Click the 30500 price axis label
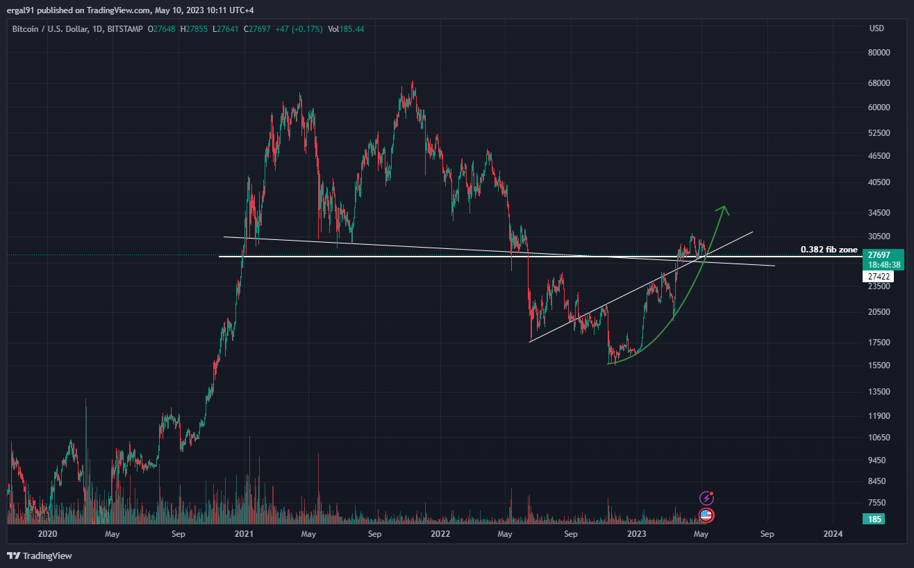The image size is (914, 568). click(879, 236)
